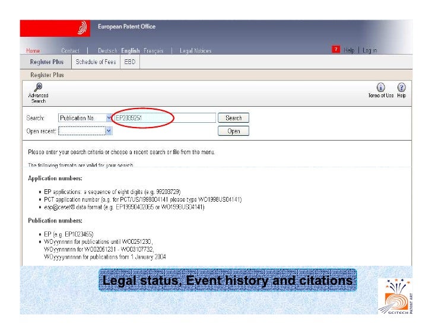
Task: Click the esp@cenet data format line
Action: [x=124, y=207]
